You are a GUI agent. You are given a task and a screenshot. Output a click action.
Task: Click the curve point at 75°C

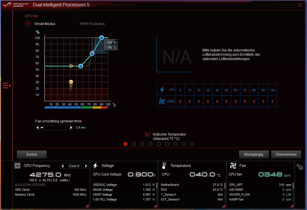point(92,53)
